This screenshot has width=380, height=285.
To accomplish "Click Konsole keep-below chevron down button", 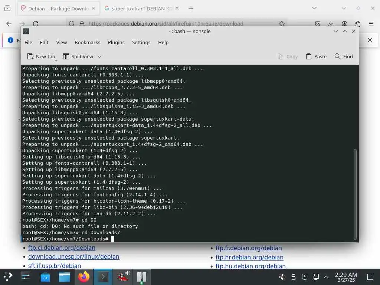I will (x=336, y=31).
